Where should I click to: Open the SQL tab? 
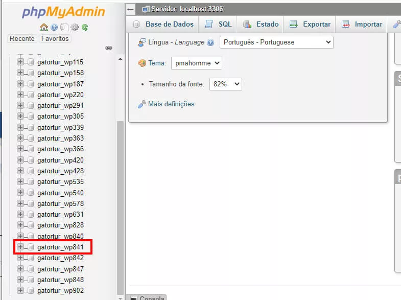218,25
